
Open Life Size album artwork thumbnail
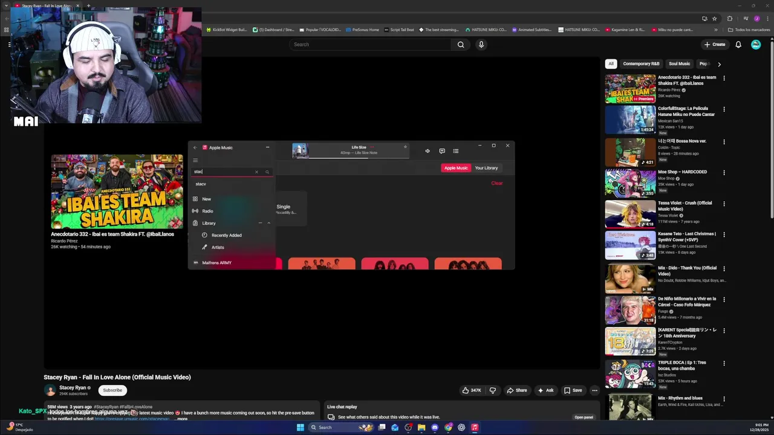click(x=301, y=150)
